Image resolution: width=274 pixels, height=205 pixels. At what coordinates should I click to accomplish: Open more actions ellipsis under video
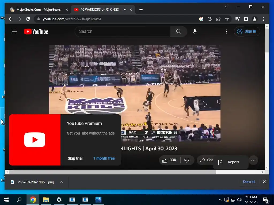pos(253,160)
